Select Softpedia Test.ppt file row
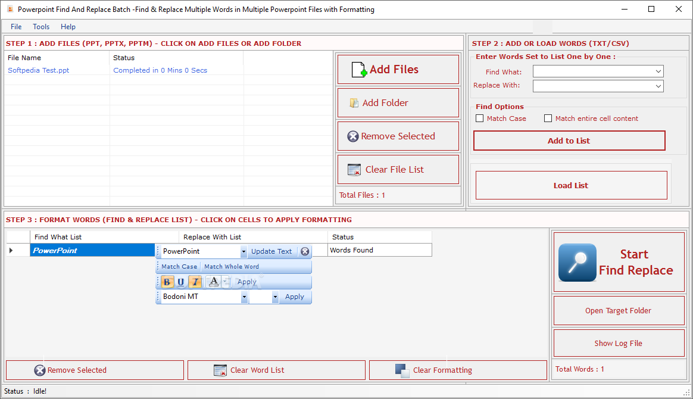Screen dimensions: 693x399 [x=168, y=70]
